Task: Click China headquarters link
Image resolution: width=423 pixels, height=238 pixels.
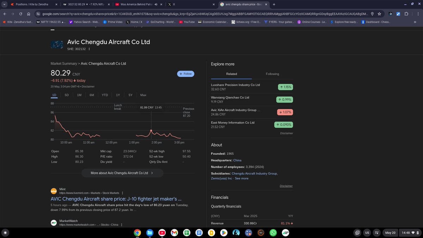Action: (237, 160)
